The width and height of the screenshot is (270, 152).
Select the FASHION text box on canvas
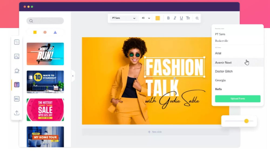(x=175, y=67)
